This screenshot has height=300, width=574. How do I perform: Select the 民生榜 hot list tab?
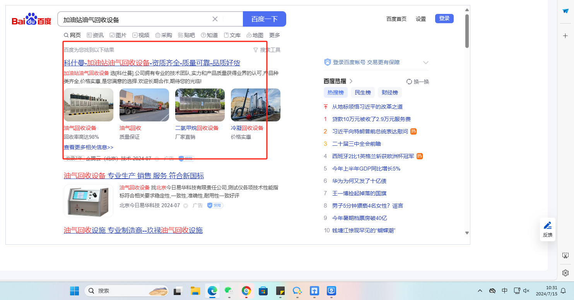362,92
